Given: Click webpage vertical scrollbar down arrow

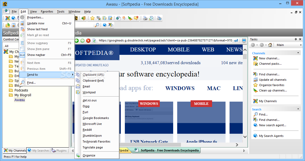Looking at the screenshot, I should click(x=245, y=137).
